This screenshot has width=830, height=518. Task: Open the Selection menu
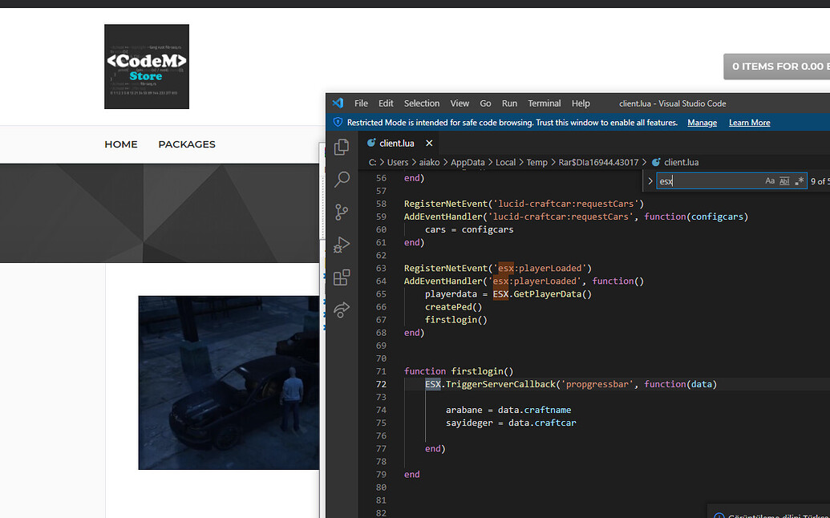(421, 103)
